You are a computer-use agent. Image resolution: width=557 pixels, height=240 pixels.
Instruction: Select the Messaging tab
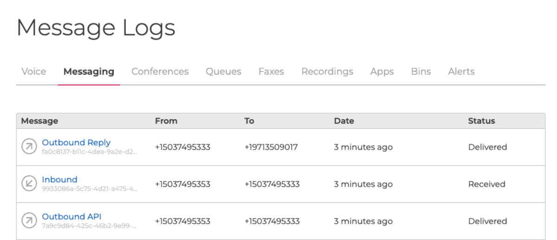coord(89,72)
